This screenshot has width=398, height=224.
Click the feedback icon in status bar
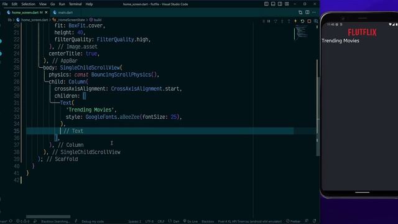click(x=307, y=221)
